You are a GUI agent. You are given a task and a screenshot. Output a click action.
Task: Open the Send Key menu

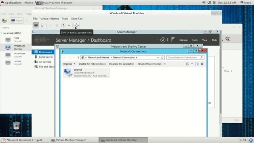coord(77,19)
